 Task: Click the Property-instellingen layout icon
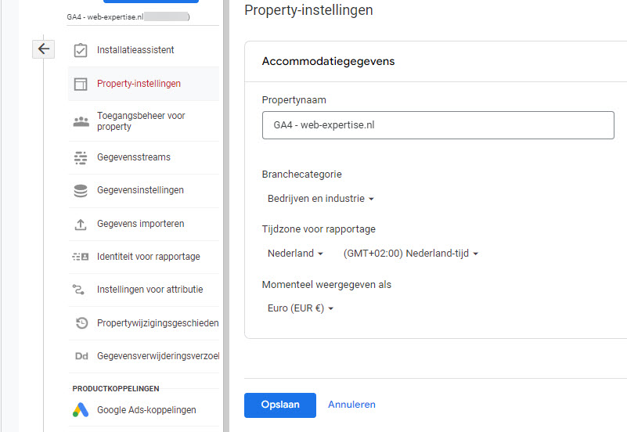coord(81,84)
